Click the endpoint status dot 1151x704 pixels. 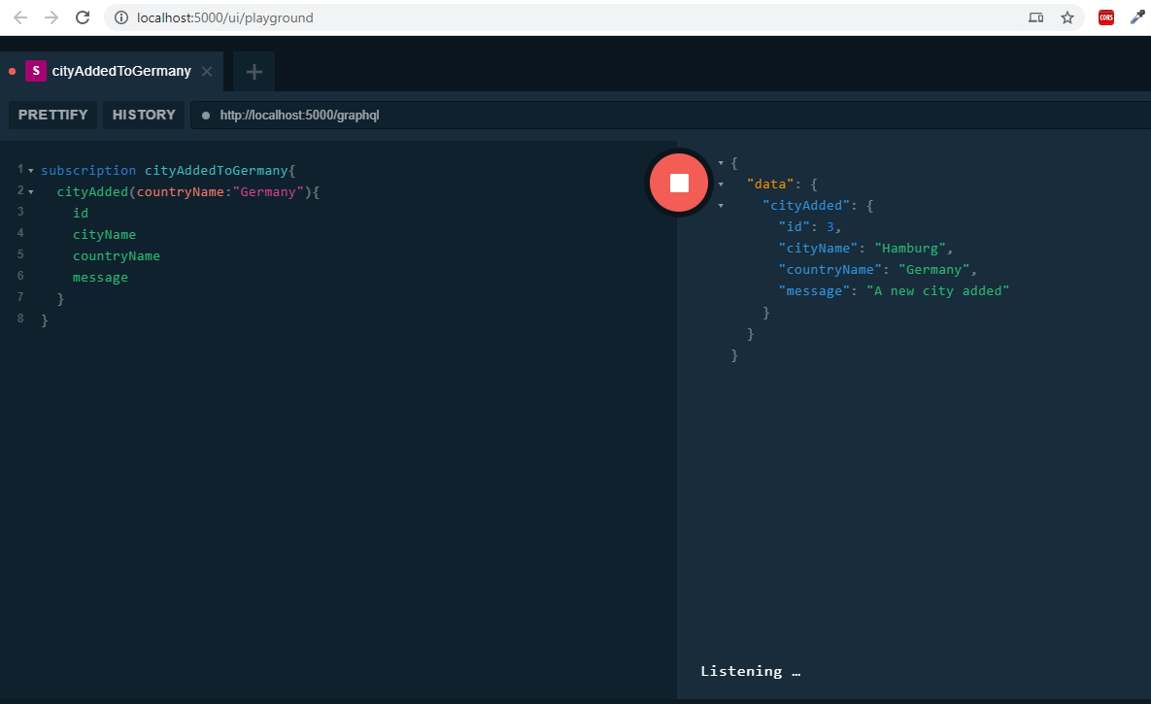(206, 116)
